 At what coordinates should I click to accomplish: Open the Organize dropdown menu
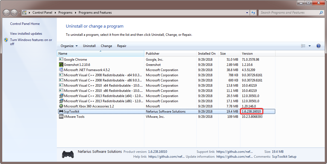[x=69, y=46]
